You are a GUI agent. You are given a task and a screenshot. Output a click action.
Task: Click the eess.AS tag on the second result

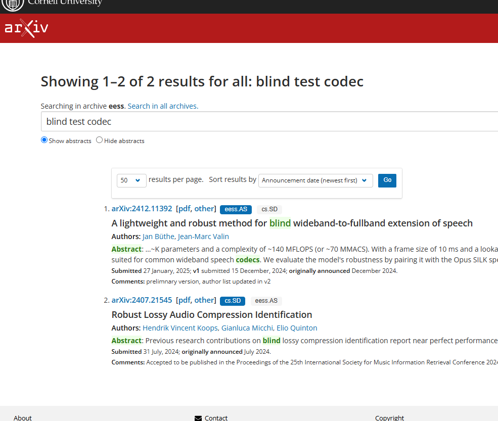(x=266, y=301)
